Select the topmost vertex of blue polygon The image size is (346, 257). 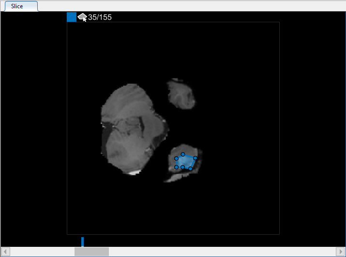tap(183, 154)
